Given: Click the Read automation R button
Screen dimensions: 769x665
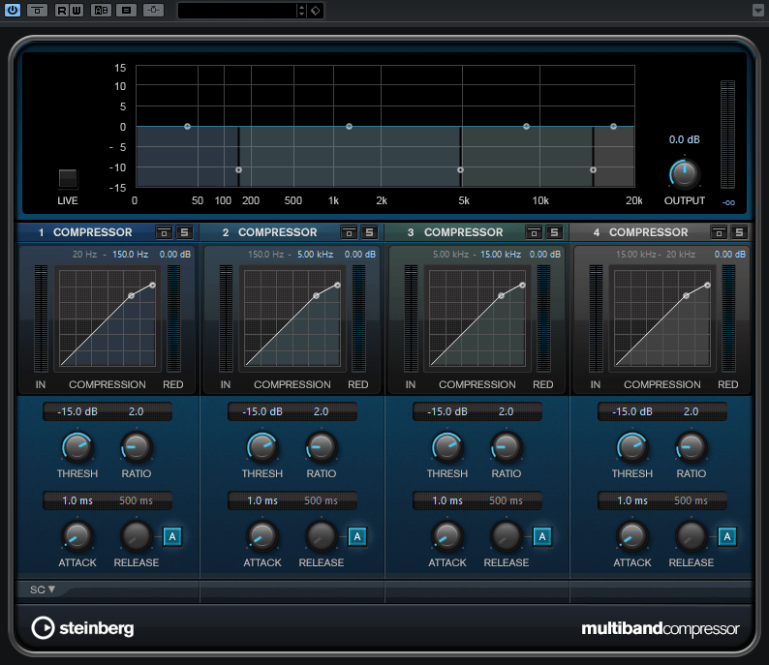Looking at the screenshot, I should click(62, 10).
